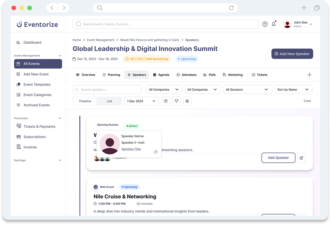
Task: Switch to Timeline view
Action: [x=85, y=101]
